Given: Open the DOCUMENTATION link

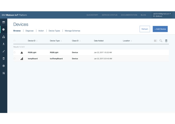Looking at the screenshot, I should pyautogui.click(x=129, y=15).
